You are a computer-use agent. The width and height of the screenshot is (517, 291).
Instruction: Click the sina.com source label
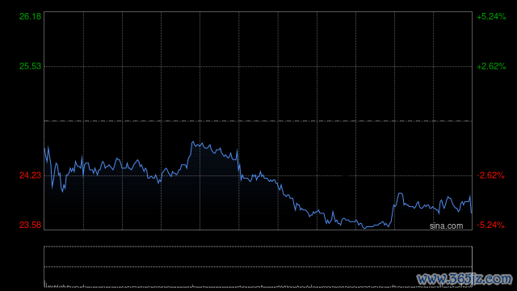[x=446, y=226]
